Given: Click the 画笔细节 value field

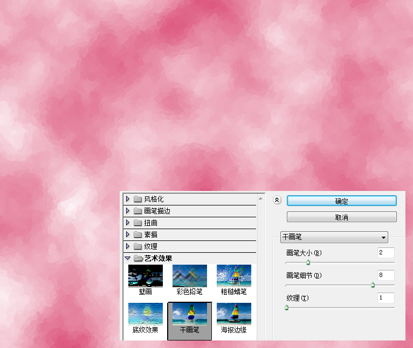Looking at the screenshot, I should [x=386, y=275].
